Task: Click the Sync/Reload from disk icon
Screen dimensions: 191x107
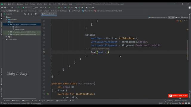Action: [8, 7]
